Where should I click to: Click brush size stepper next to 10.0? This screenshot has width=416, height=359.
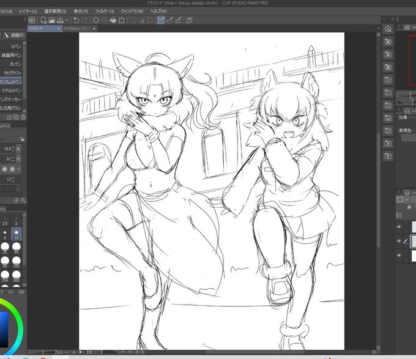(13, 149)
